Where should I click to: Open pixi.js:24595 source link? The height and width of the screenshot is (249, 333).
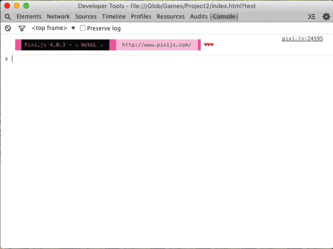[302, 39]
